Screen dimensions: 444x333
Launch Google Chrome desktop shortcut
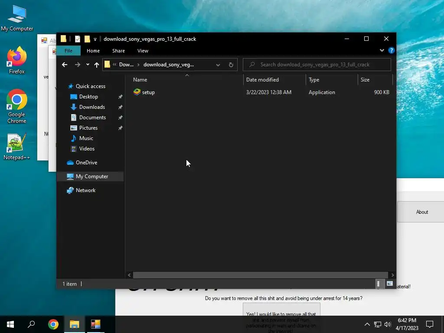[17, 107]
